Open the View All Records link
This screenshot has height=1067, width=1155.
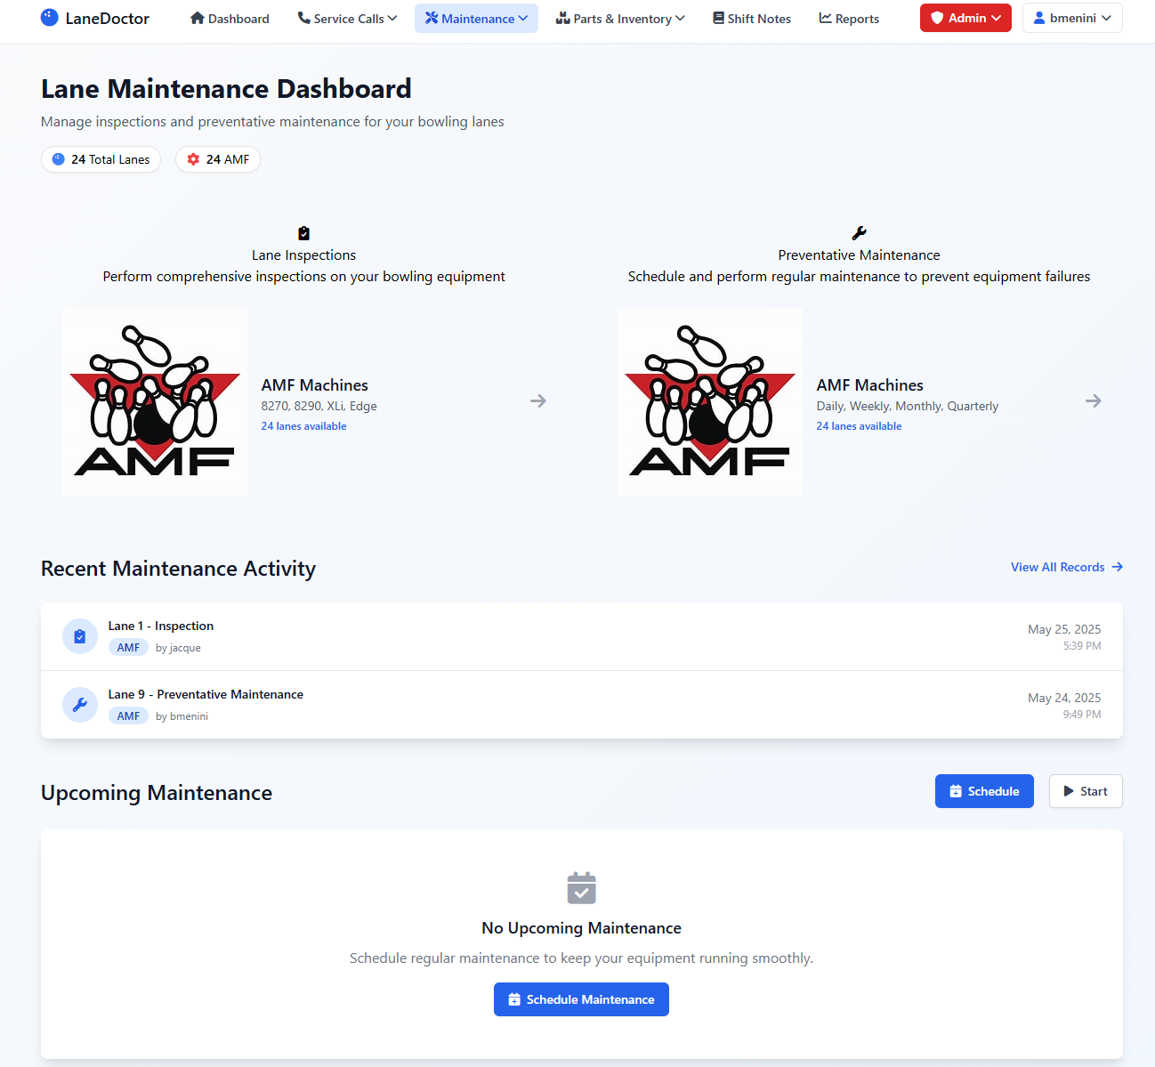(x=1067, y=567)
